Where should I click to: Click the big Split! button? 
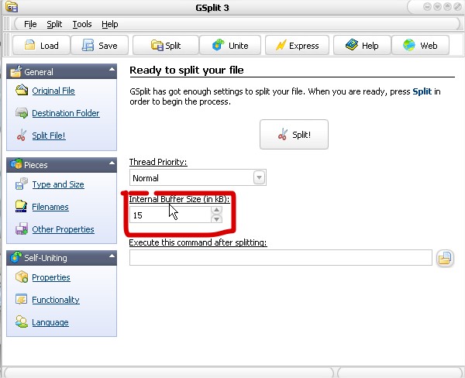click(294, 134)
